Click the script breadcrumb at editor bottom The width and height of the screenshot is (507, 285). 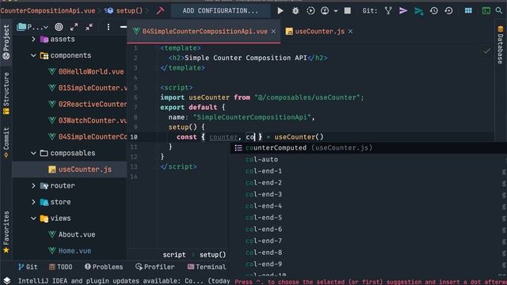coord(174,255)
